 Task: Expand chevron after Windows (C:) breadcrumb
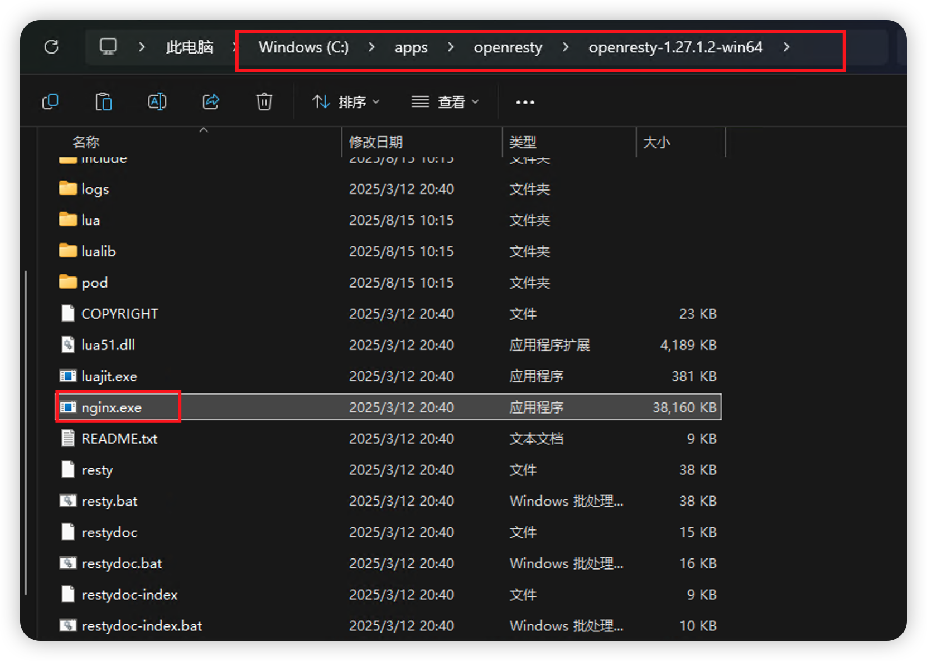(x=371, y=47)
